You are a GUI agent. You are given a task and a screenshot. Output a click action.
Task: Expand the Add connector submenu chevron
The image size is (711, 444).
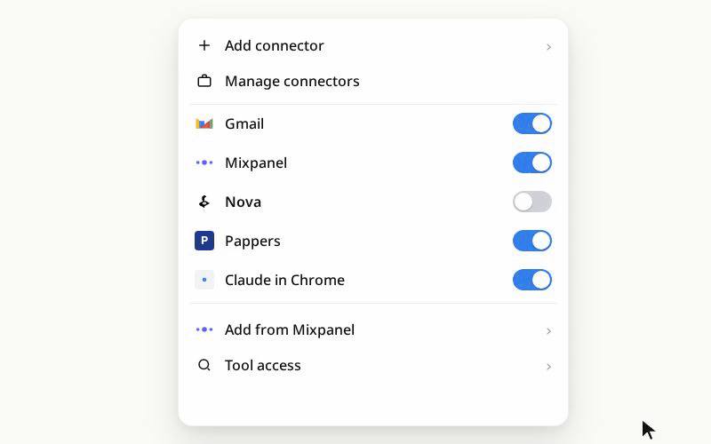[548, 47]
